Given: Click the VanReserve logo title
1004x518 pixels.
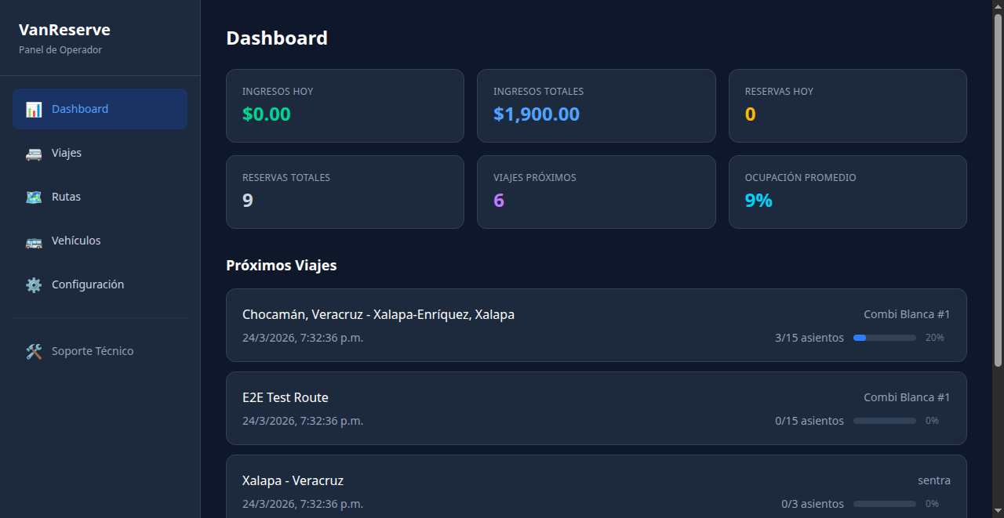Looking at the screenshot, I should coord(64,30).
